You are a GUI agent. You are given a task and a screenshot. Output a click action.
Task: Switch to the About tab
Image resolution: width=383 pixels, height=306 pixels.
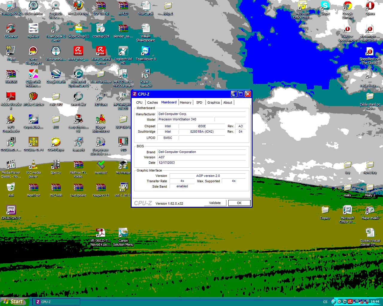click(228, 102)
